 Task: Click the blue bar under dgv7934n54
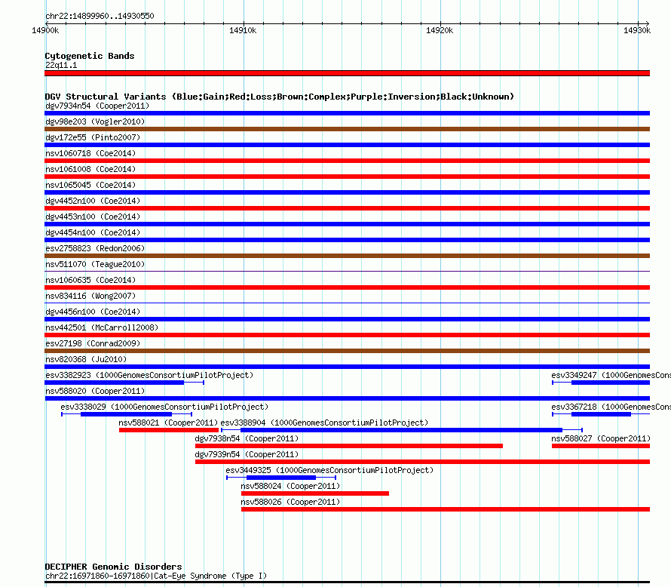point(347,113)
